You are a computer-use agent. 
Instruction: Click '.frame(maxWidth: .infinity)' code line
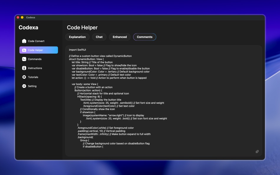click(114, 134)
